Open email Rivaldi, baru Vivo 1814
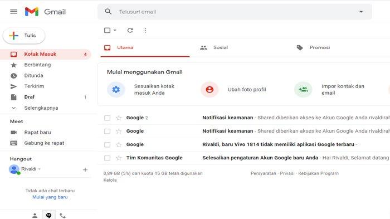 (278, 144)
